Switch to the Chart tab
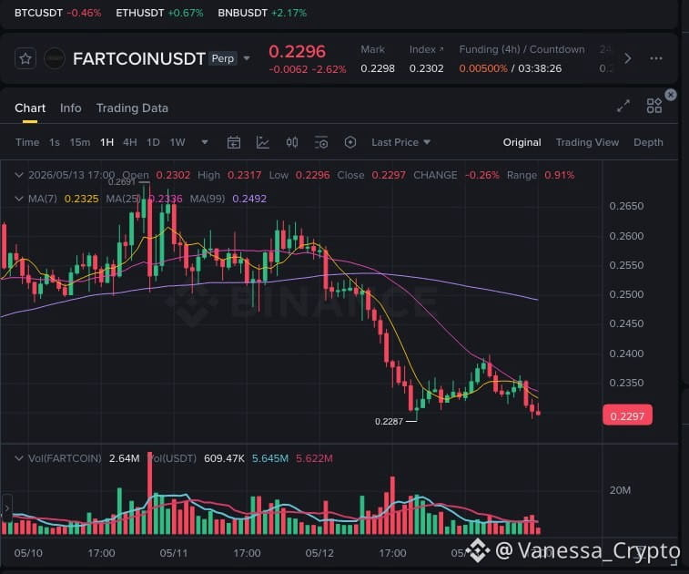 tap(30, 108)
